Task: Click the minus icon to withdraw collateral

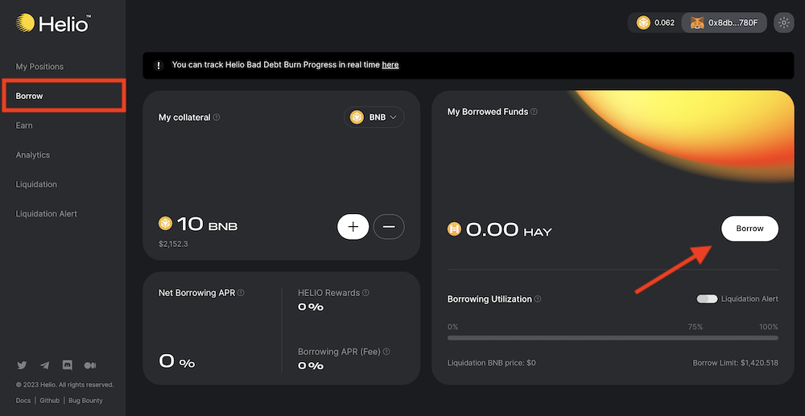Action: [389, 227]
